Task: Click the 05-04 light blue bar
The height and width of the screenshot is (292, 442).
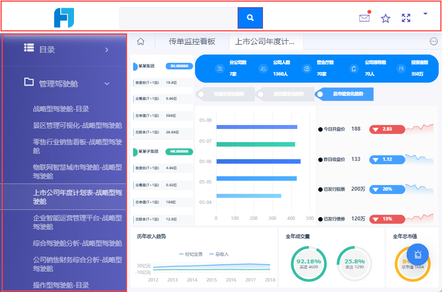Action: 249,196
